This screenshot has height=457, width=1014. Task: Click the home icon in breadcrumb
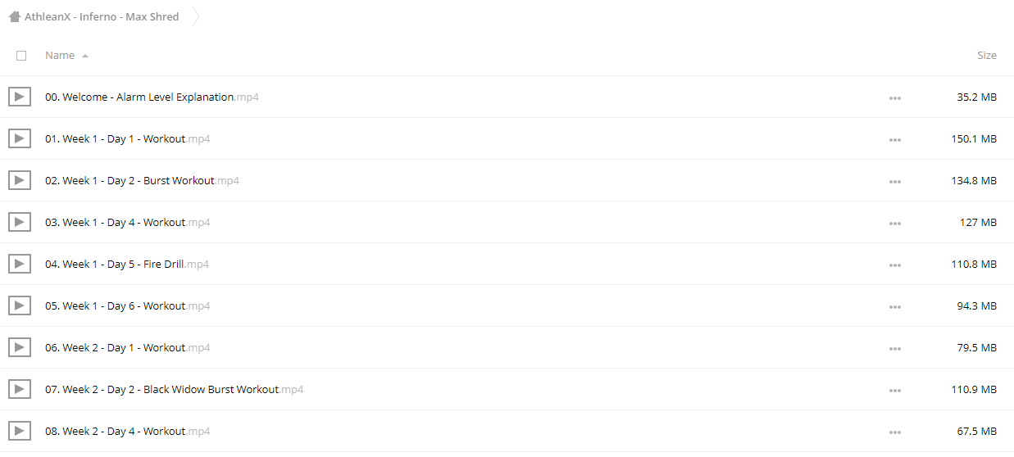pyautogui.click(x=15, y=16)
